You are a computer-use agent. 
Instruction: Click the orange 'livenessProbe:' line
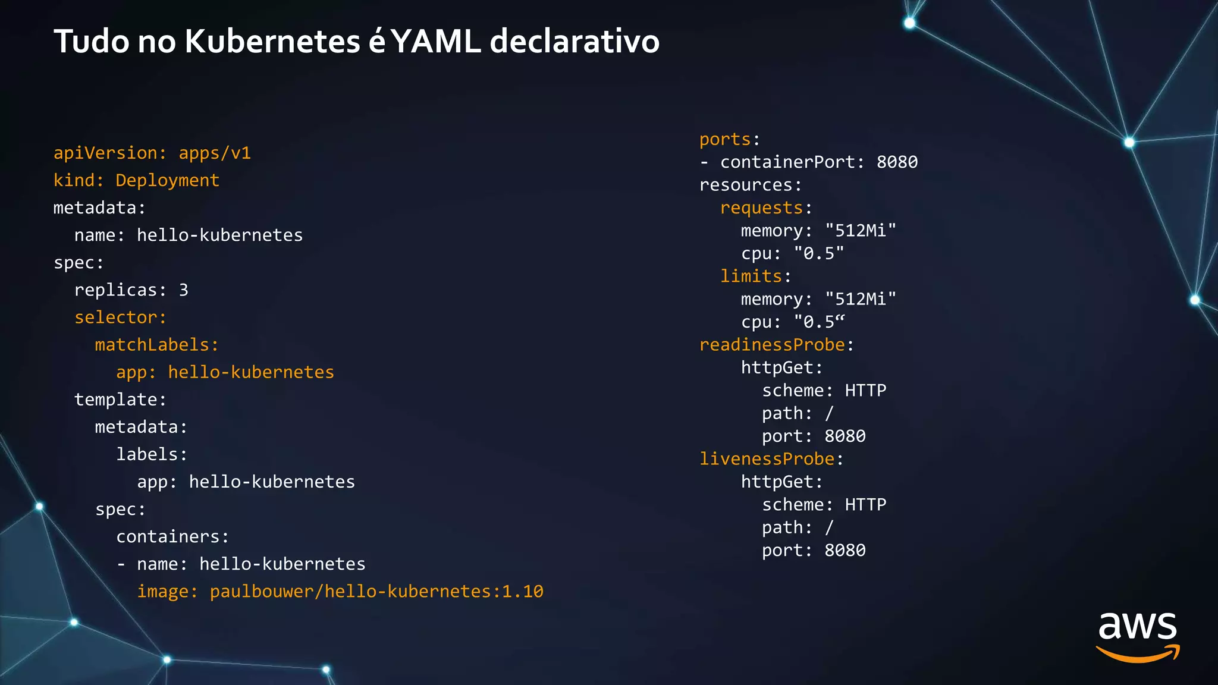pos(771,458)
